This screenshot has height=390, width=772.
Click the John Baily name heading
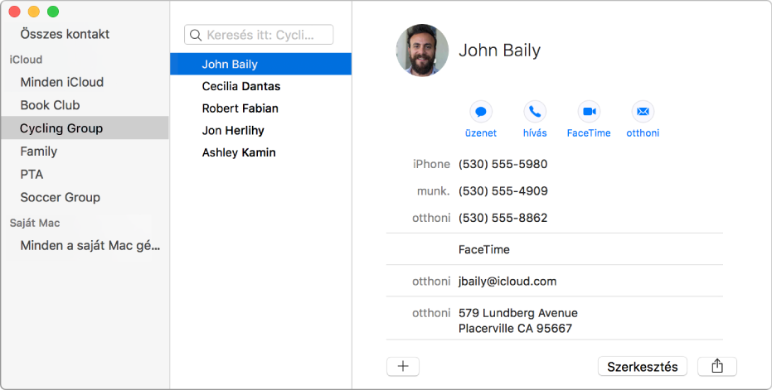[499, 51]
